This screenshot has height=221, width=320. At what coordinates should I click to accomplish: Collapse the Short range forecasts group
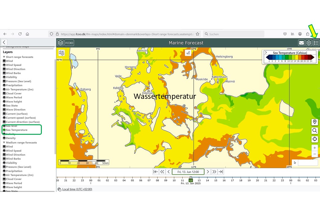point(4,57)
